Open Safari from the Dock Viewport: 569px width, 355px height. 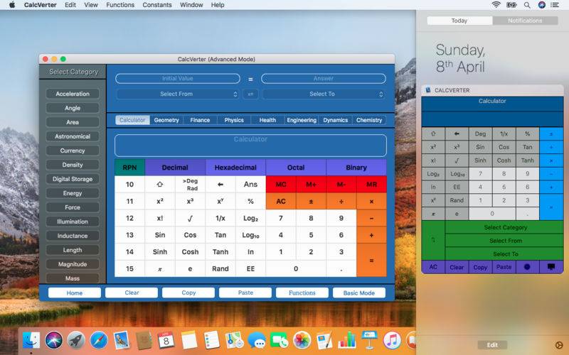(99, 340)
